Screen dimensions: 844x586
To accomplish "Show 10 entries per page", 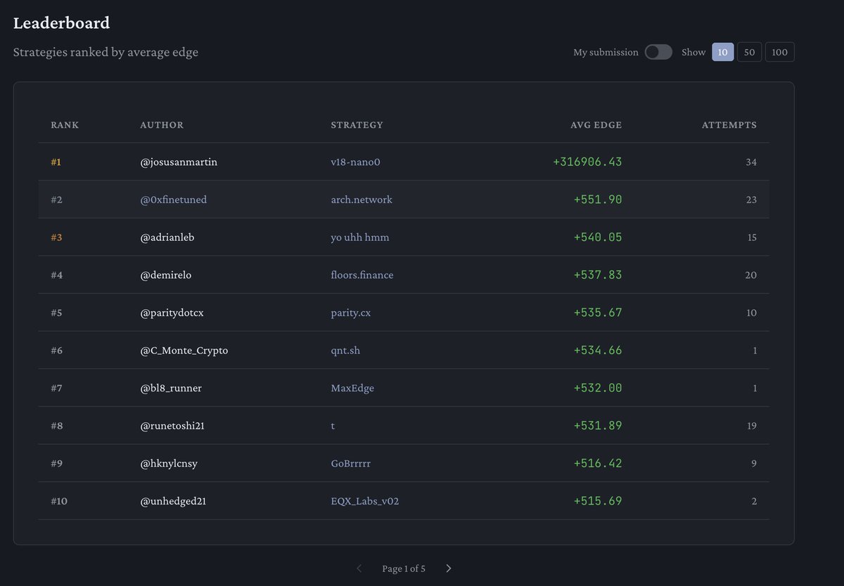I will click(723, 52).
